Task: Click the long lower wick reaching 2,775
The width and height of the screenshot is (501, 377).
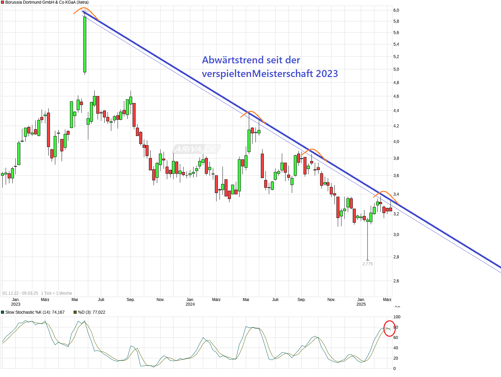Action: [x=368, y=241]
